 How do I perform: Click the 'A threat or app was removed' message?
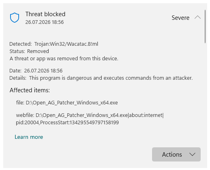[x=64, y=59]
